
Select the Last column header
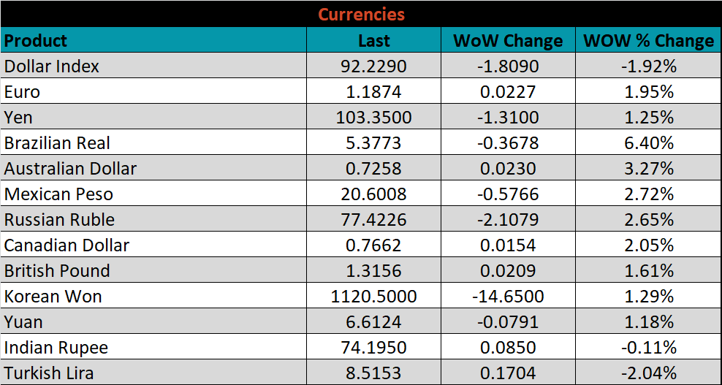click(x=373, y=41)
